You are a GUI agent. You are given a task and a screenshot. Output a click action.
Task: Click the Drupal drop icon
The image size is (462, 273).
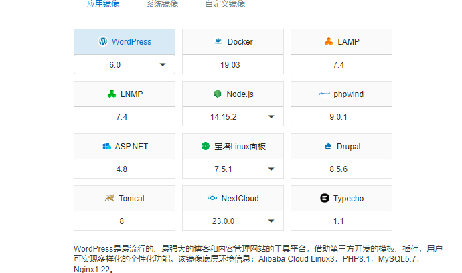328,146
